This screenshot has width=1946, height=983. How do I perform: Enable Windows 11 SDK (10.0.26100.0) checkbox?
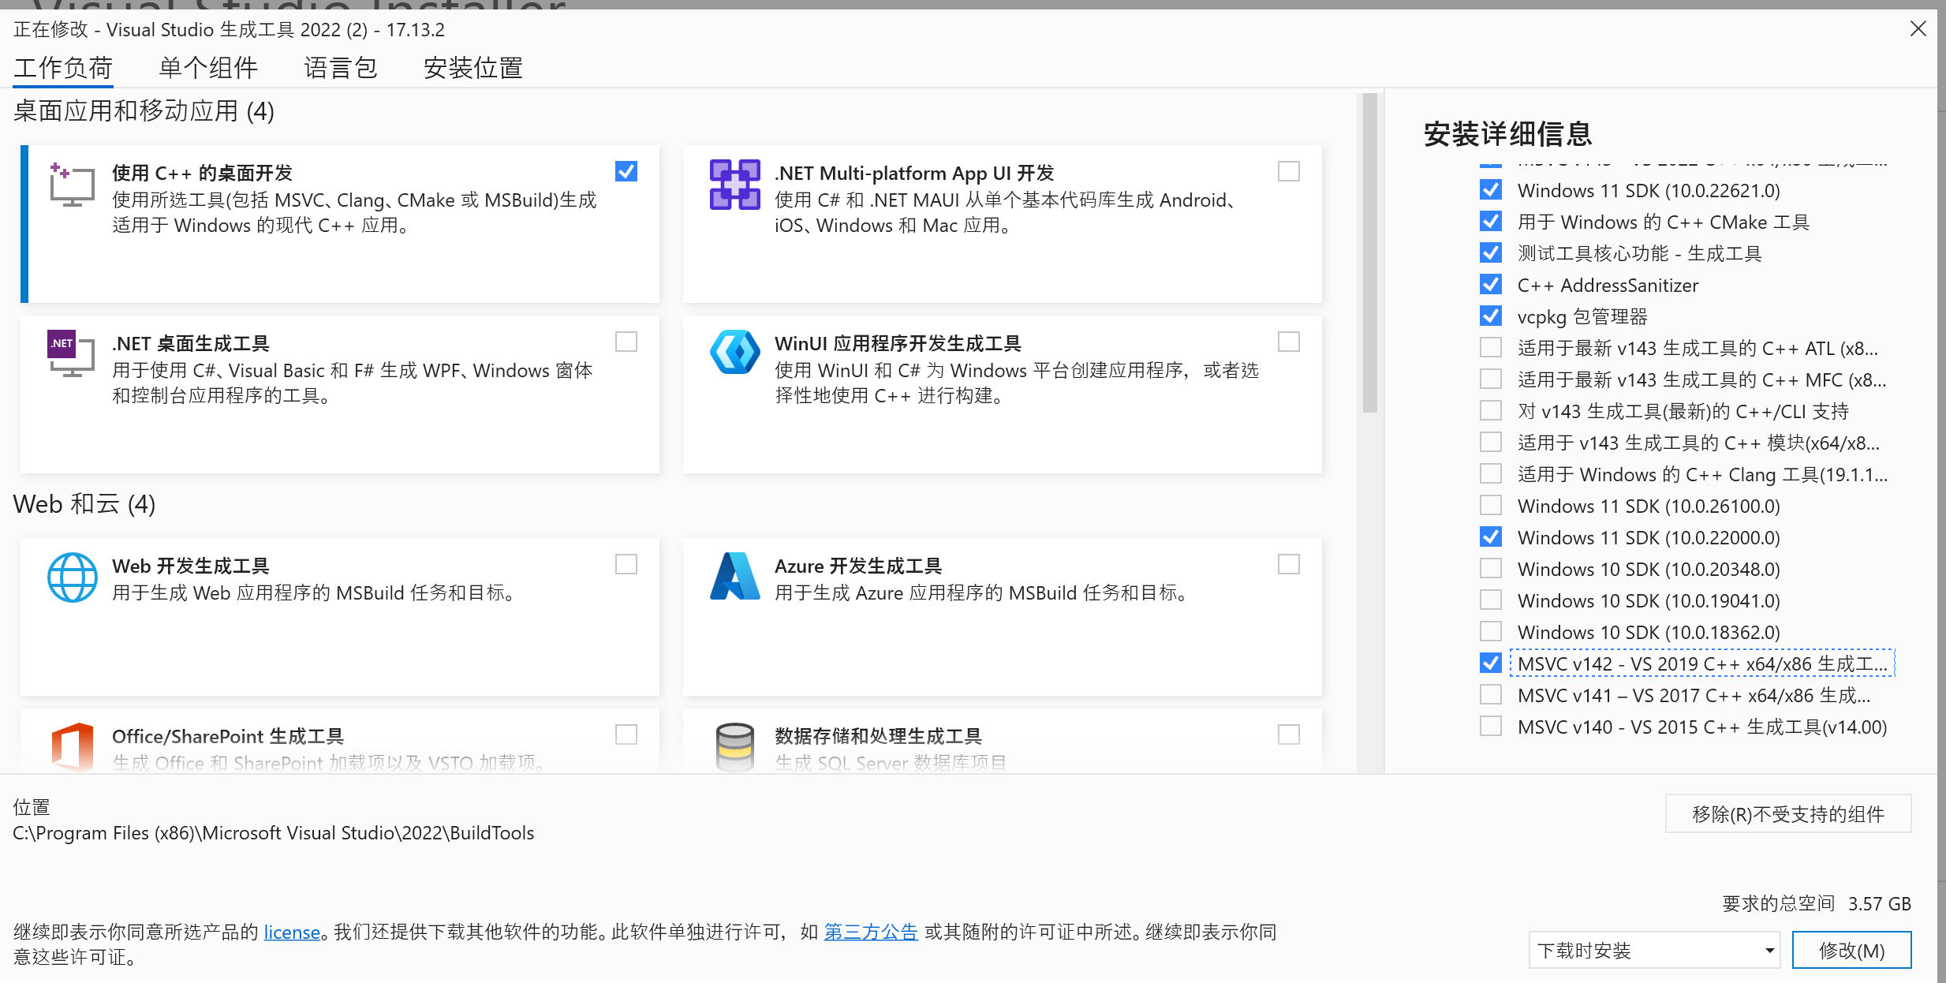(x=1490, y=506)
